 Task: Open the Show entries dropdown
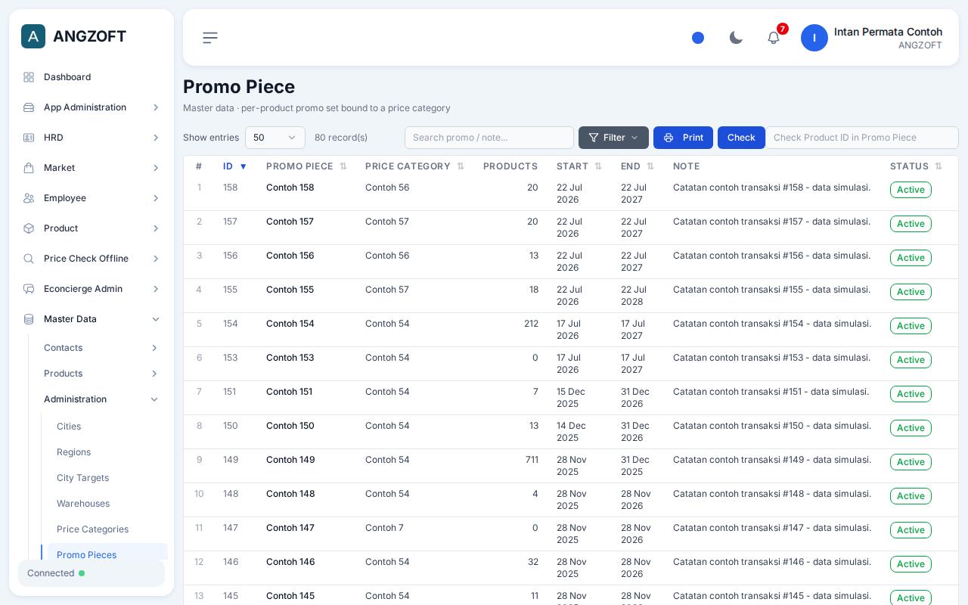pyautogui.click(x=275, y=138)
